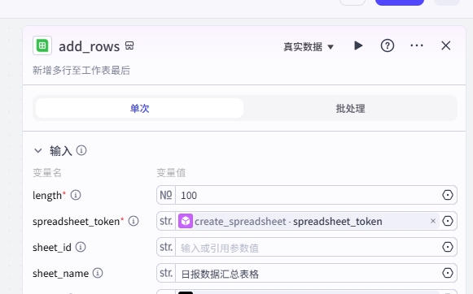Open reference picker for sheet_name field
Viewport: 473px width, 294px height.
pyautogui.click(x=448, y=273)
